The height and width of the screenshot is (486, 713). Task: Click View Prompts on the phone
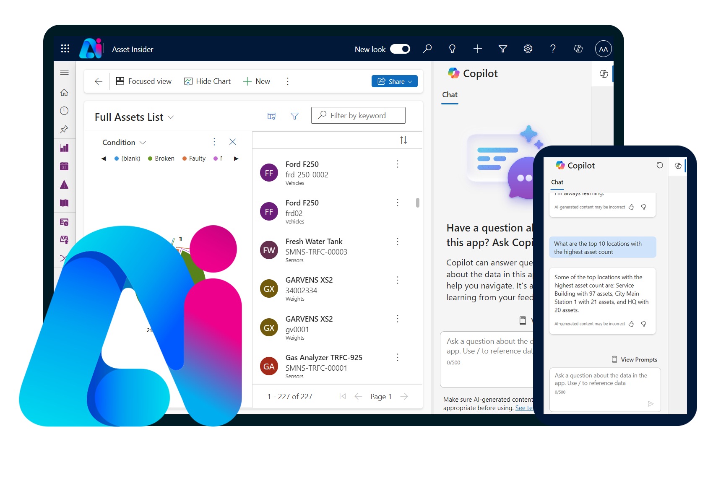coord(635,359)
